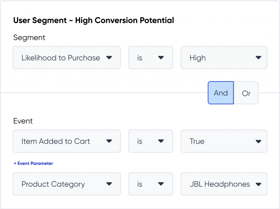
Task: Click the arrow beside Likelihood to Purchase
Action: click(109, 58)
